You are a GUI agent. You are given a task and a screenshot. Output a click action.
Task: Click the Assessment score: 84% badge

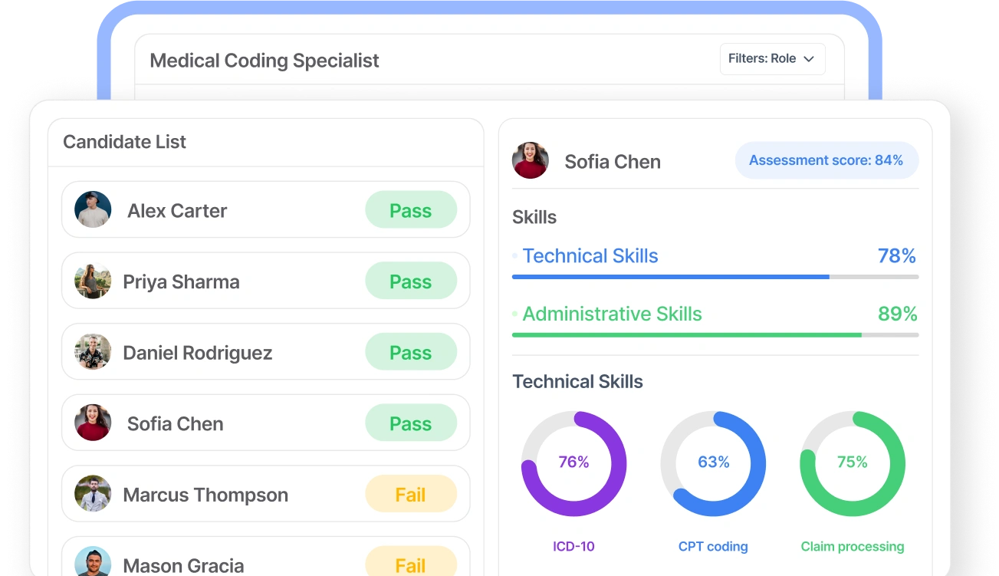[826, 160]
